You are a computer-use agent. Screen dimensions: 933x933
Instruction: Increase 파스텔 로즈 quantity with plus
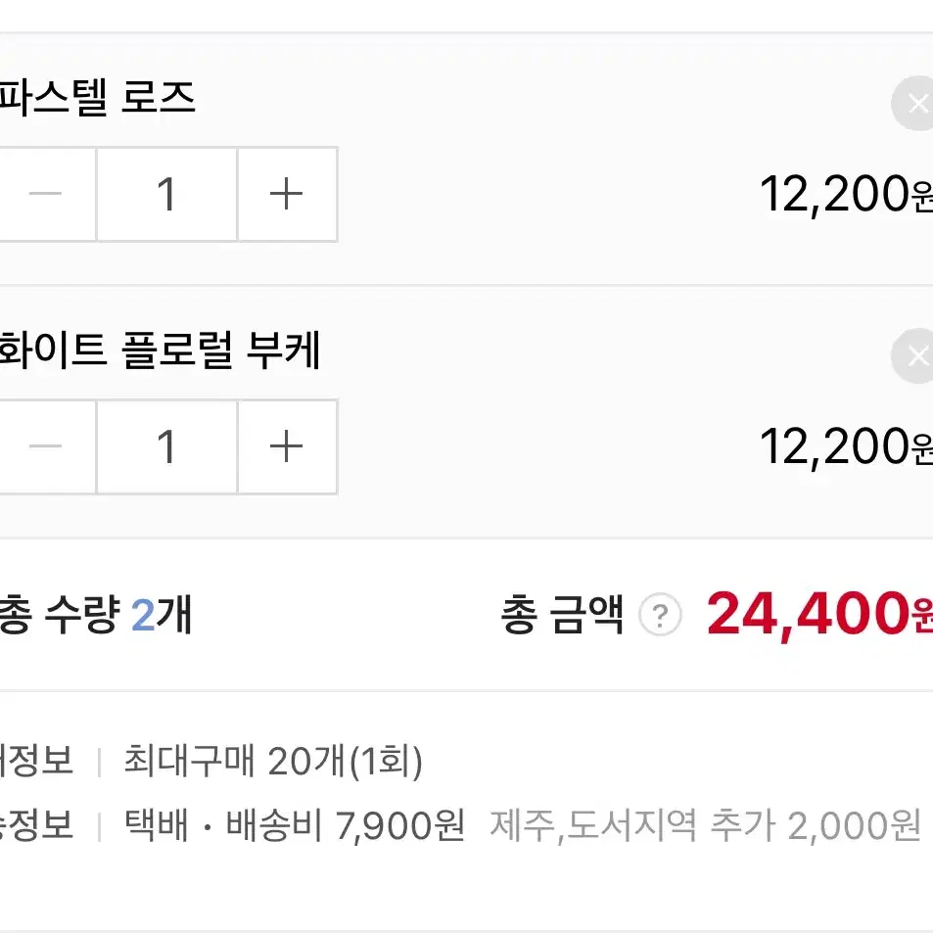[288, 194]
